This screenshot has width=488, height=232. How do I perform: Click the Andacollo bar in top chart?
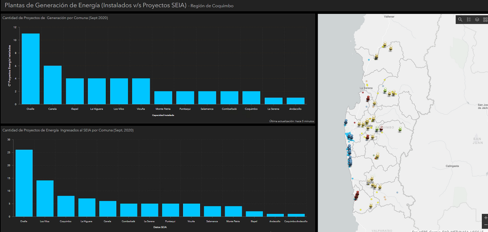295,101
